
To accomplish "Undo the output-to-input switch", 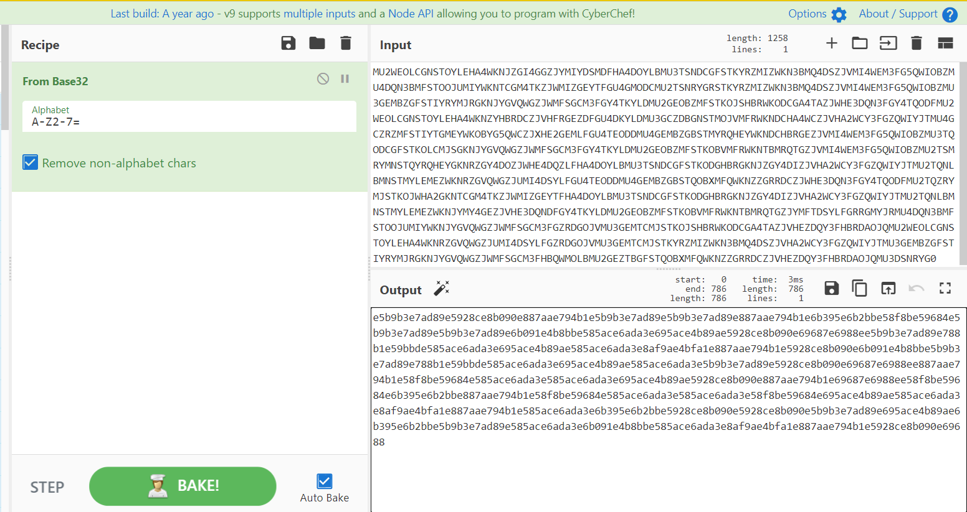I will click(917, 288).
